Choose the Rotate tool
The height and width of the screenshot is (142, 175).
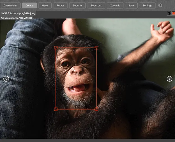coord(60,6)
